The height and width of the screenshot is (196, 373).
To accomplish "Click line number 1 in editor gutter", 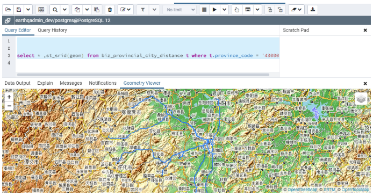I will pos(9,41).
